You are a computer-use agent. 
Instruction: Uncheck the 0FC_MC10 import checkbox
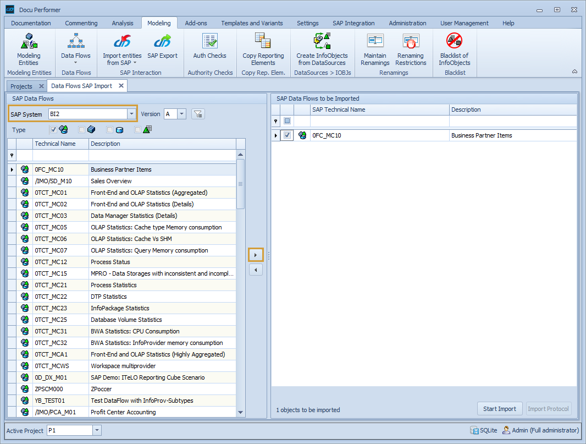[x=286, y=135]
